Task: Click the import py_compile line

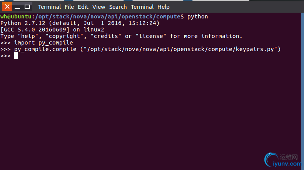Action: (x=37, y=43)
